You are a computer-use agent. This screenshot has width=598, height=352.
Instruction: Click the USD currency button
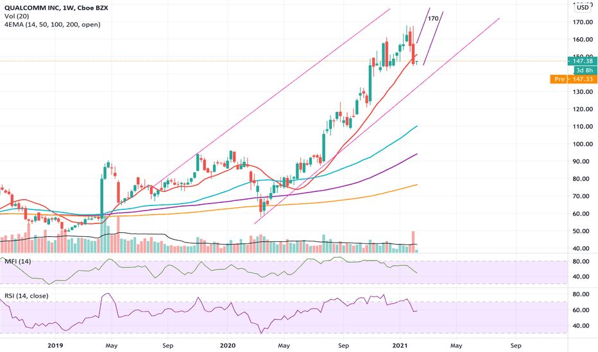pos(583,7)
